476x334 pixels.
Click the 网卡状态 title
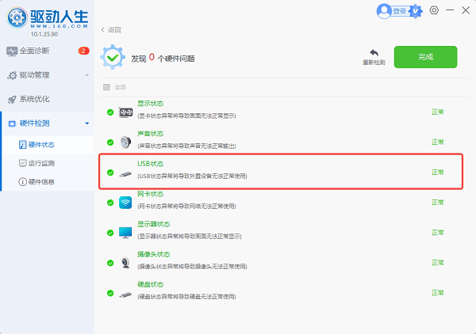click(150, 194)
